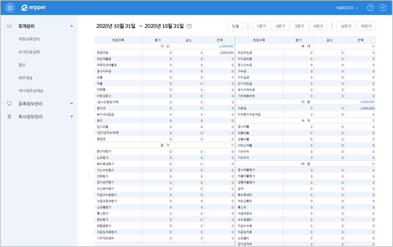Open the calendar date picker icon
Viewport: 393px width, 247px height.
(189, 26)
